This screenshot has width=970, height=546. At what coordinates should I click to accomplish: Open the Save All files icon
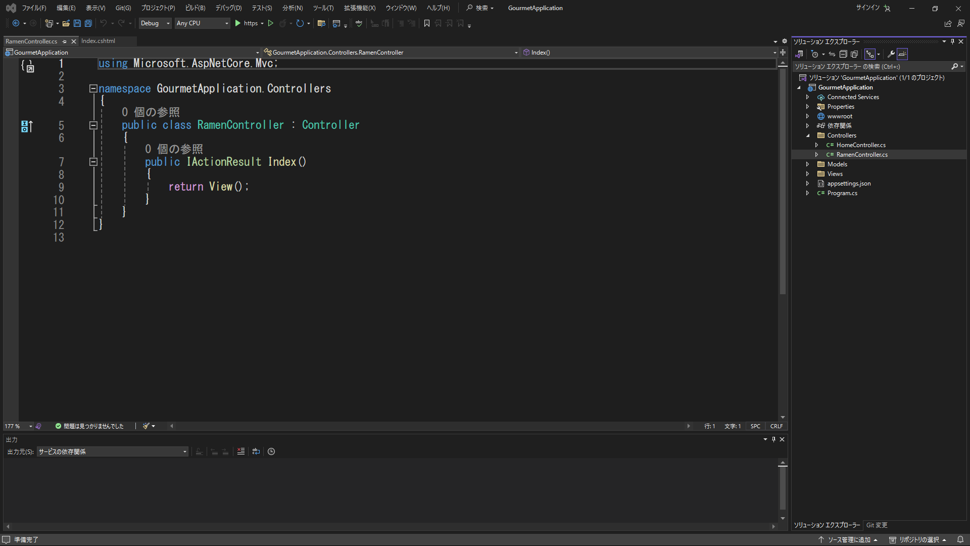[x=88, y=23]
